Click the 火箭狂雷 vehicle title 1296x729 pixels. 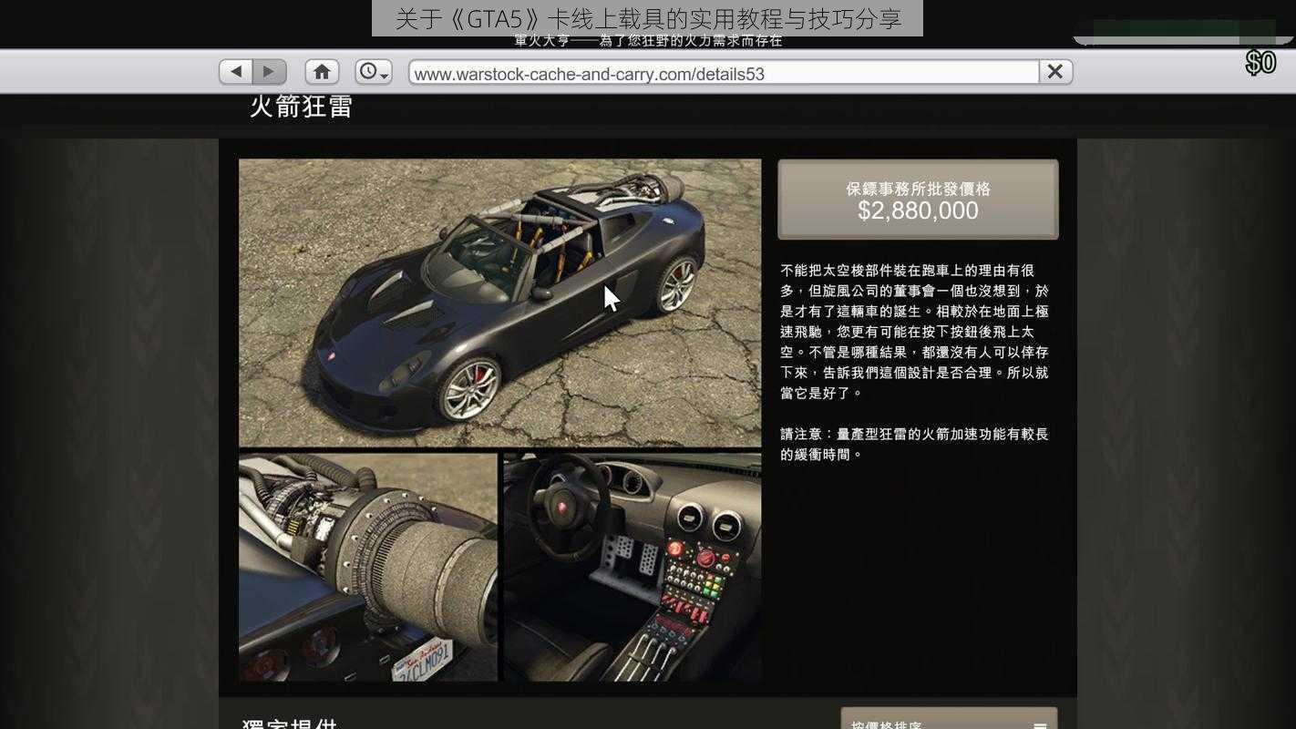[302, 107]
